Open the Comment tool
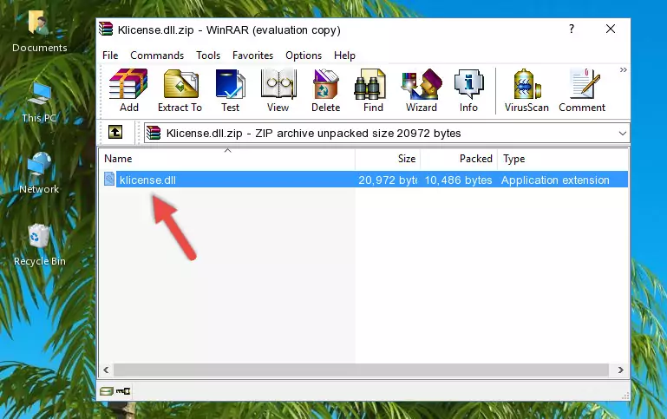The image size is (667, 419). pyautogui.click(x=582, y=90)
